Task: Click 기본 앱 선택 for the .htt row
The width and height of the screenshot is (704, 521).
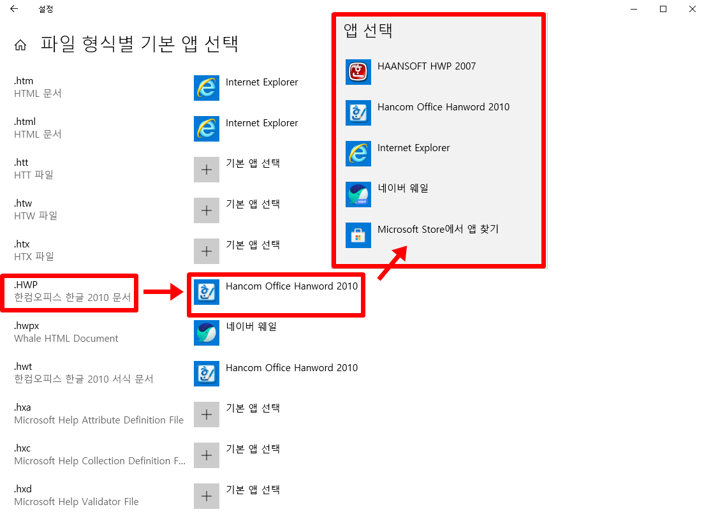Action: coord(253,163)
